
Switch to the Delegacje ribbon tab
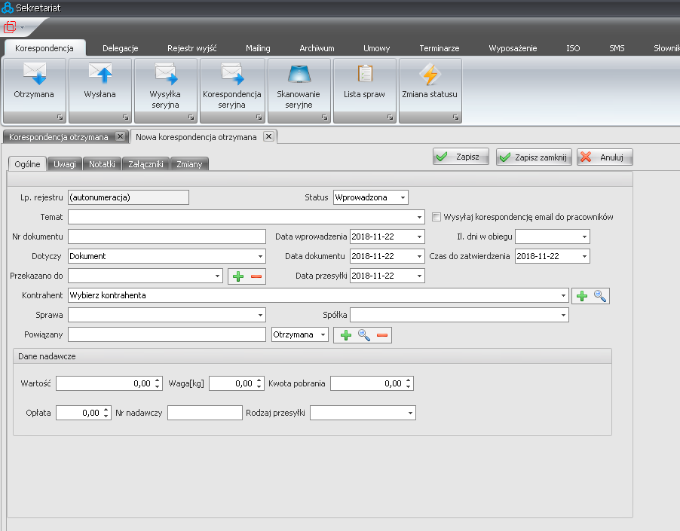tap(121, 48)
